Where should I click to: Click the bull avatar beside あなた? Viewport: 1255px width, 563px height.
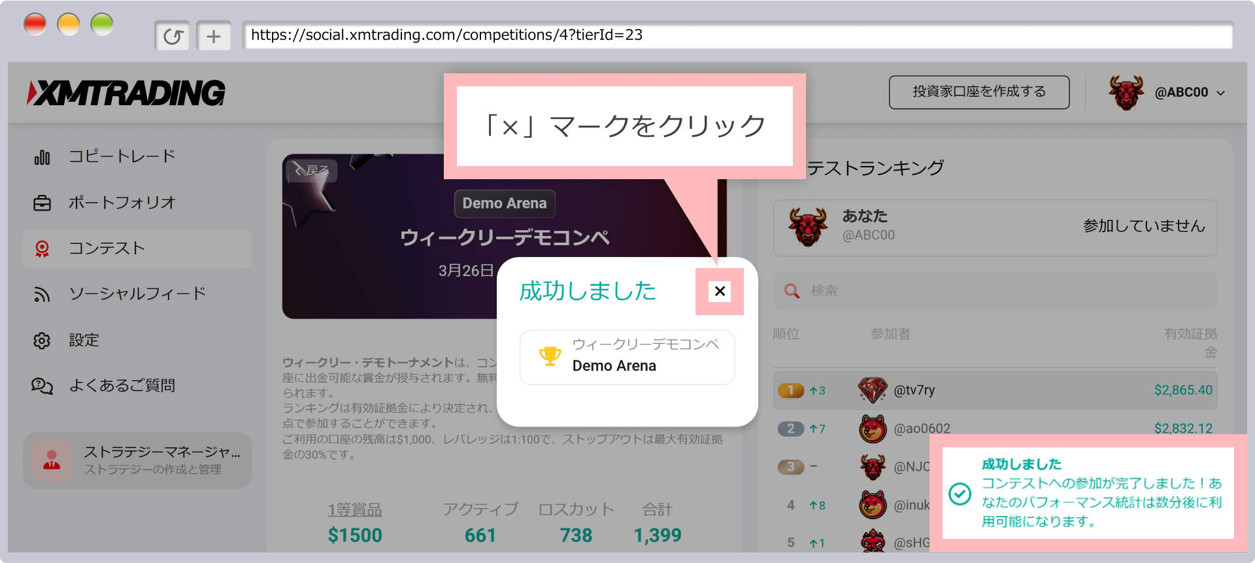coord(808,226)
